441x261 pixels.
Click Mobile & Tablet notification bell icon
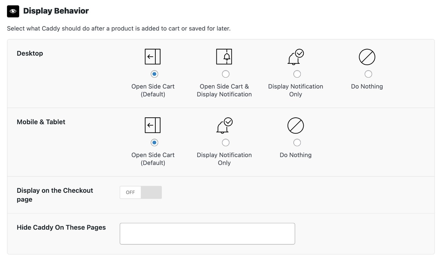tap(224, 125)
